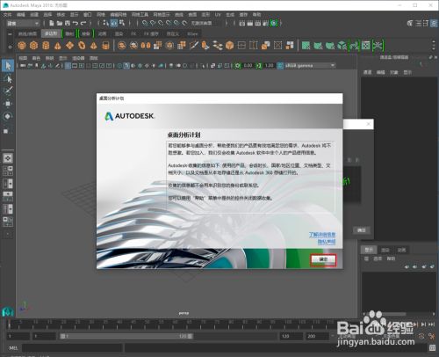This screenshot has width=439, height=357.
Task: Open the shelf tab menu at shelf left edge
Action: pos(10,34)
